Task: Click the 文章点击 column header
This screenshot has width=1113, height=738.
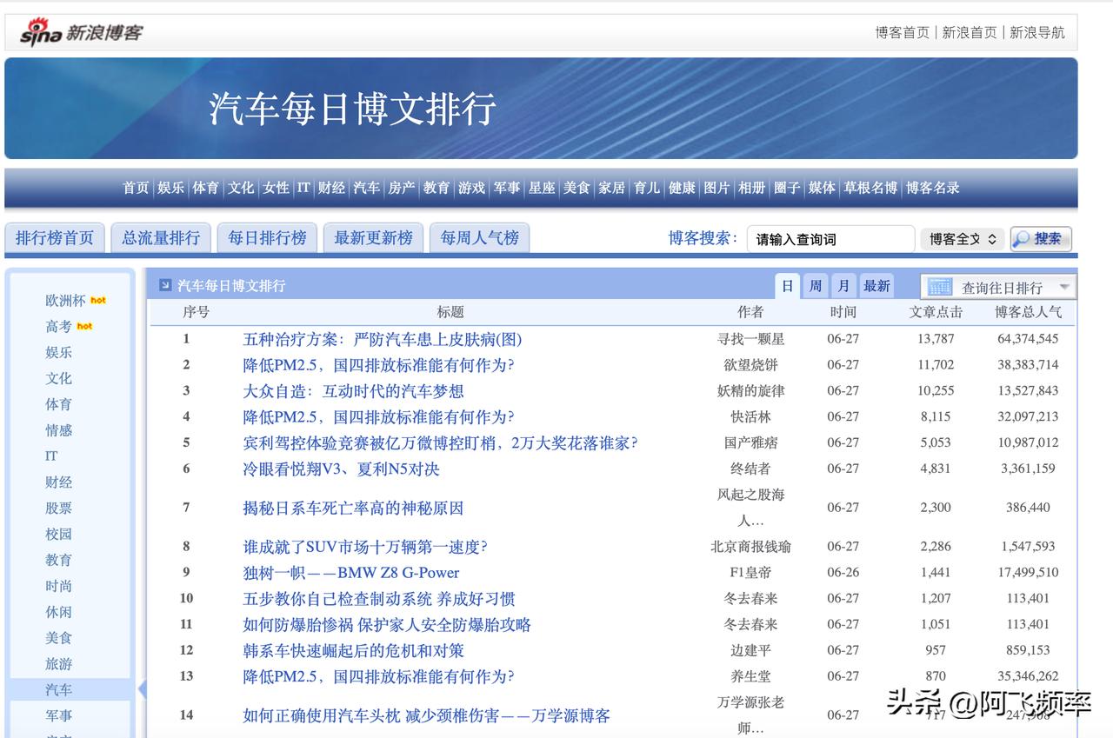Action: click(936, 312)
